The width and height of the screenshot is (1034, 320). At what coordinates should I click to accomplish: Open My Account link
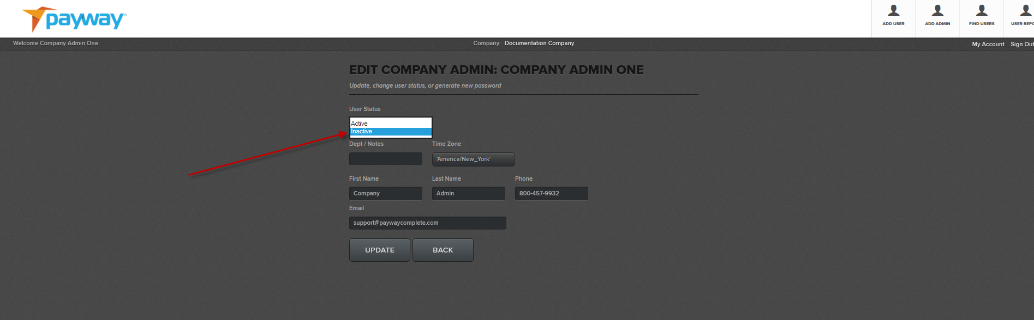(988, 44)
